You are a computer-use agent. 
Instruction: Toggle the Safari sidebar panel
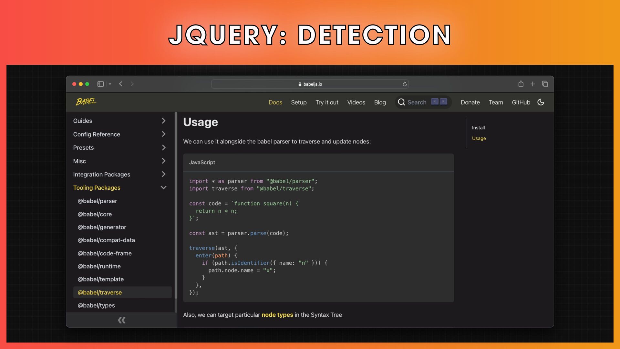click(x=100, y=84)
